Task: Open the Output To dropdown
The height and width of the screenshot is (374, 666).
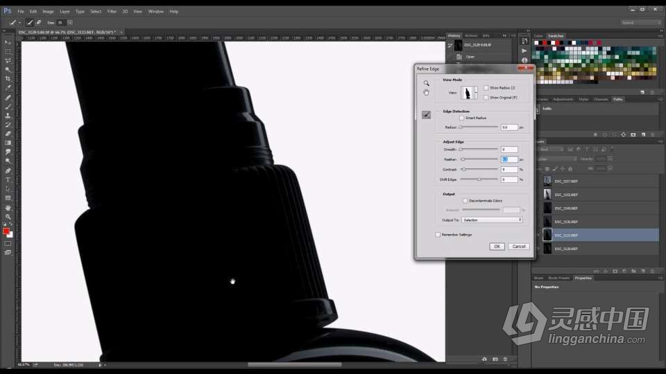Action: click(x=492, y=220)
